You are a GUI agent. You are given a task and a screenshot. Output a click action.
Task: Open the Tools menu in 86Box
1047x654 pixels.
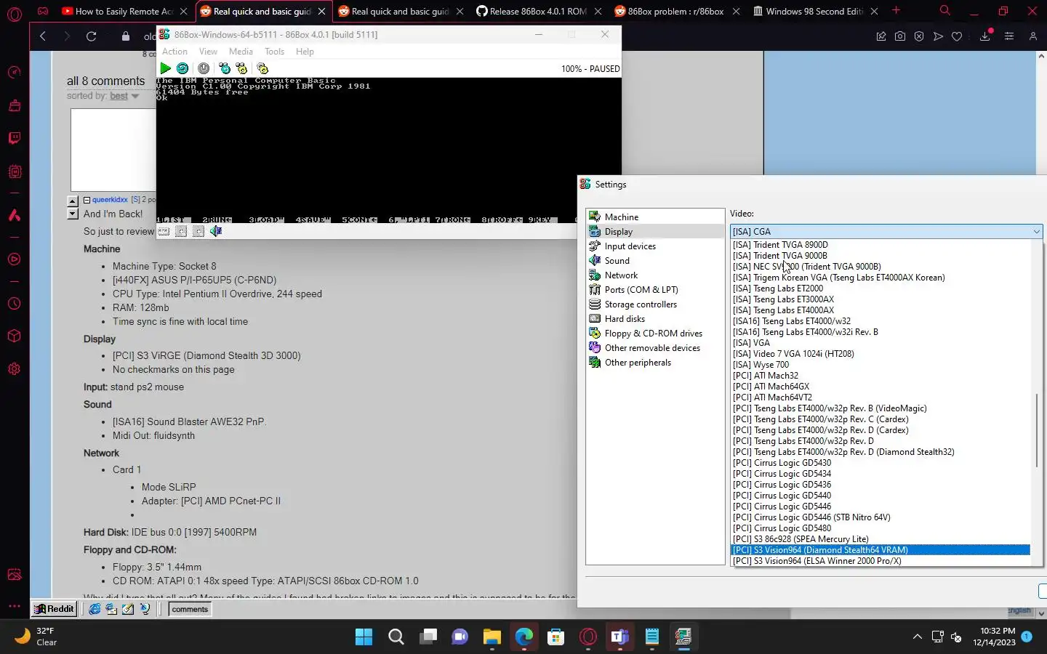pos(274,52)
